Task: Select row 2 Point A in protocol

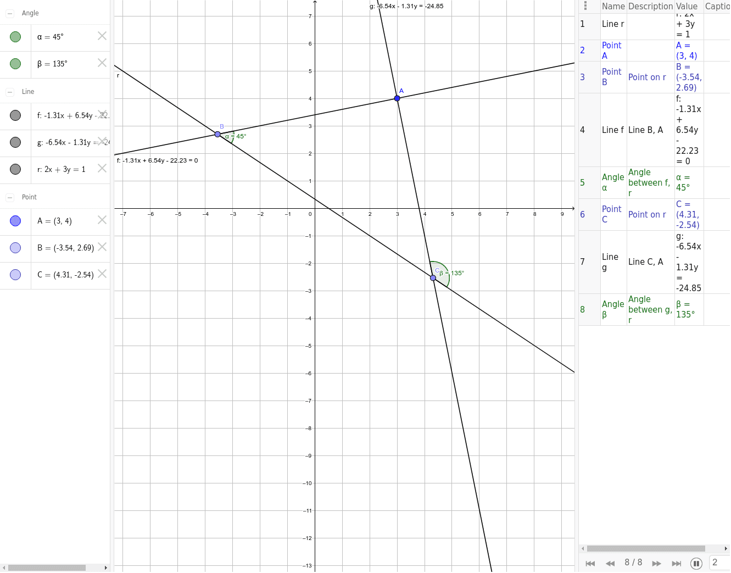Action: 654,51
